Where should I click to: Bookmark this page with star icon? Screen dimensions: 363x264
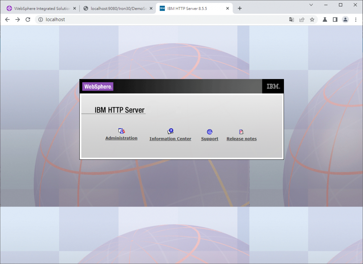[x=312, y=19]
